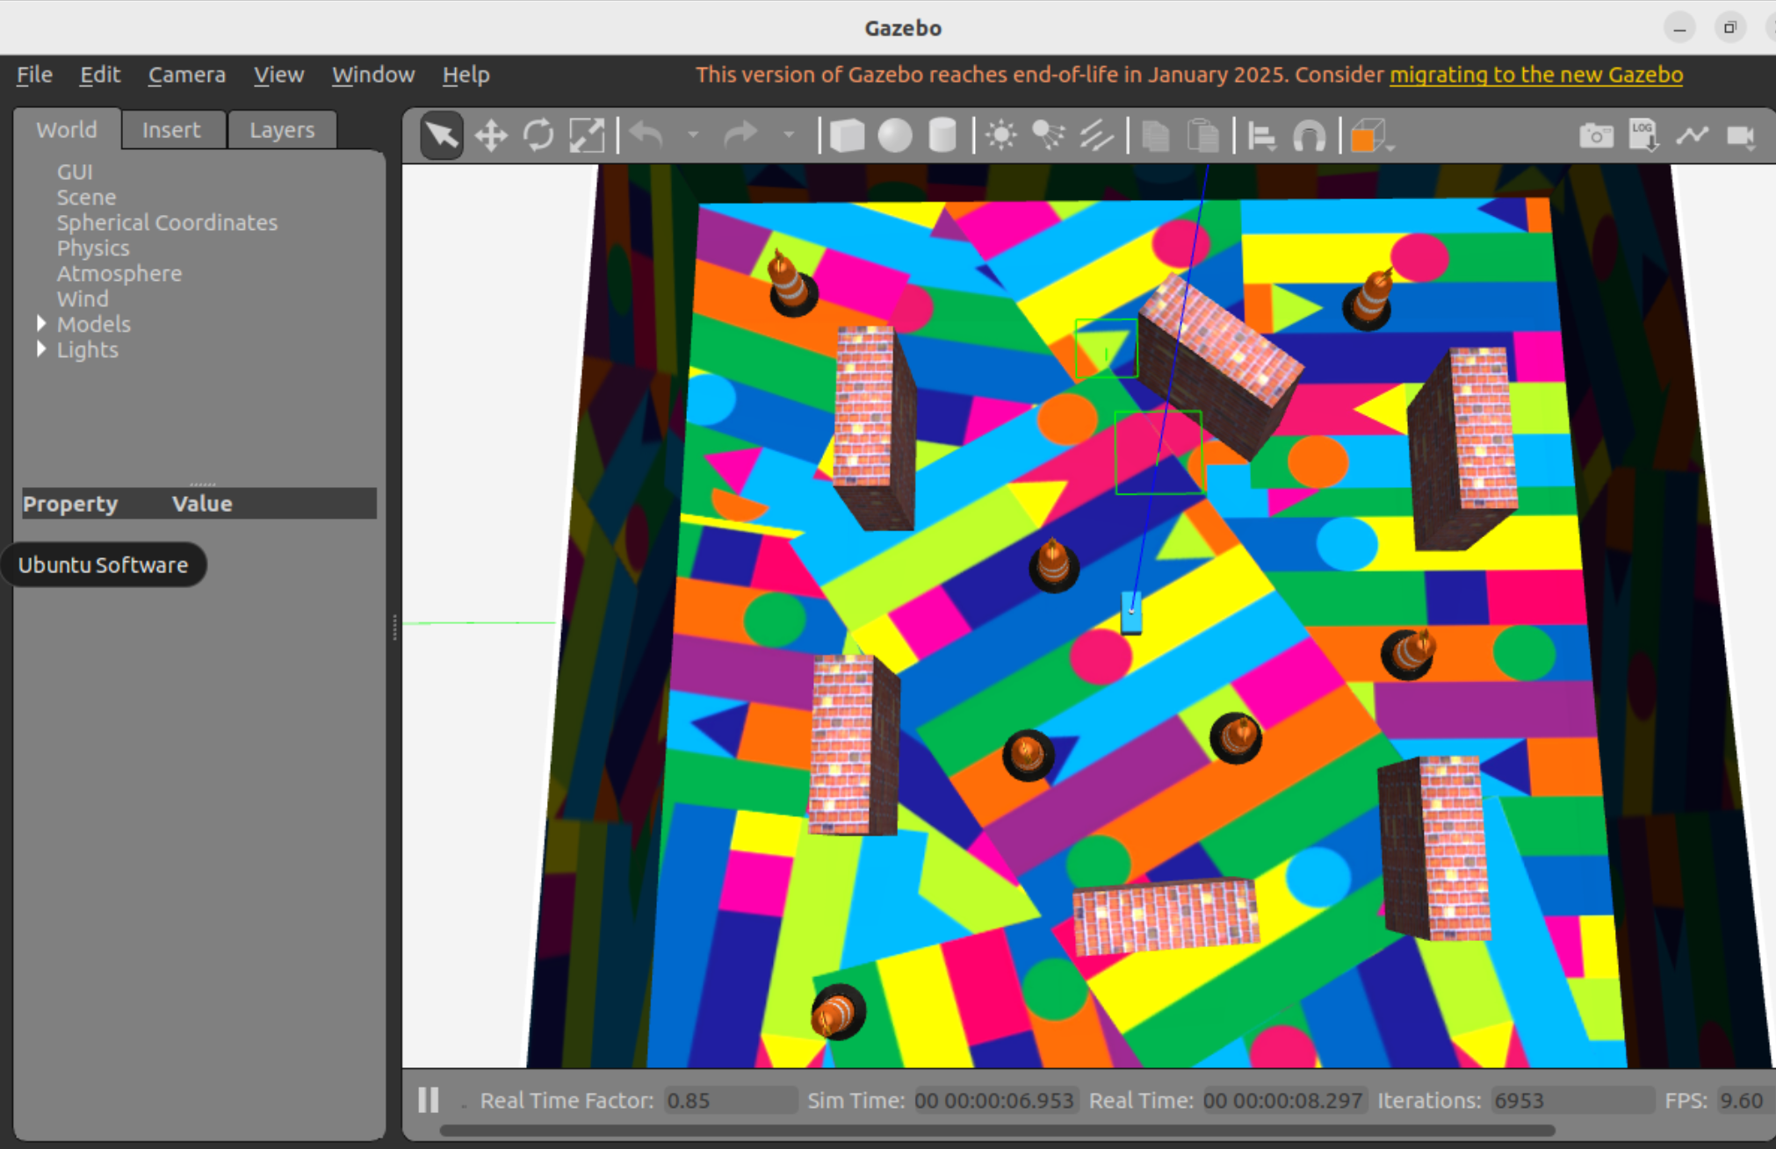Insert a cylinder shape
Screen dimensions: 1776x1149
[942, 136]
